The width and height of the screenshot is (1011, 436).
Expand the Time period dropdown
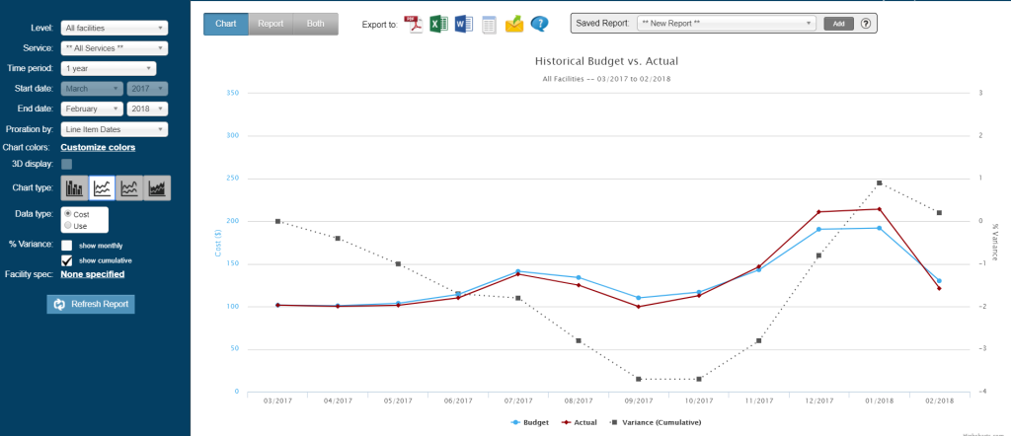click(109, 68)
